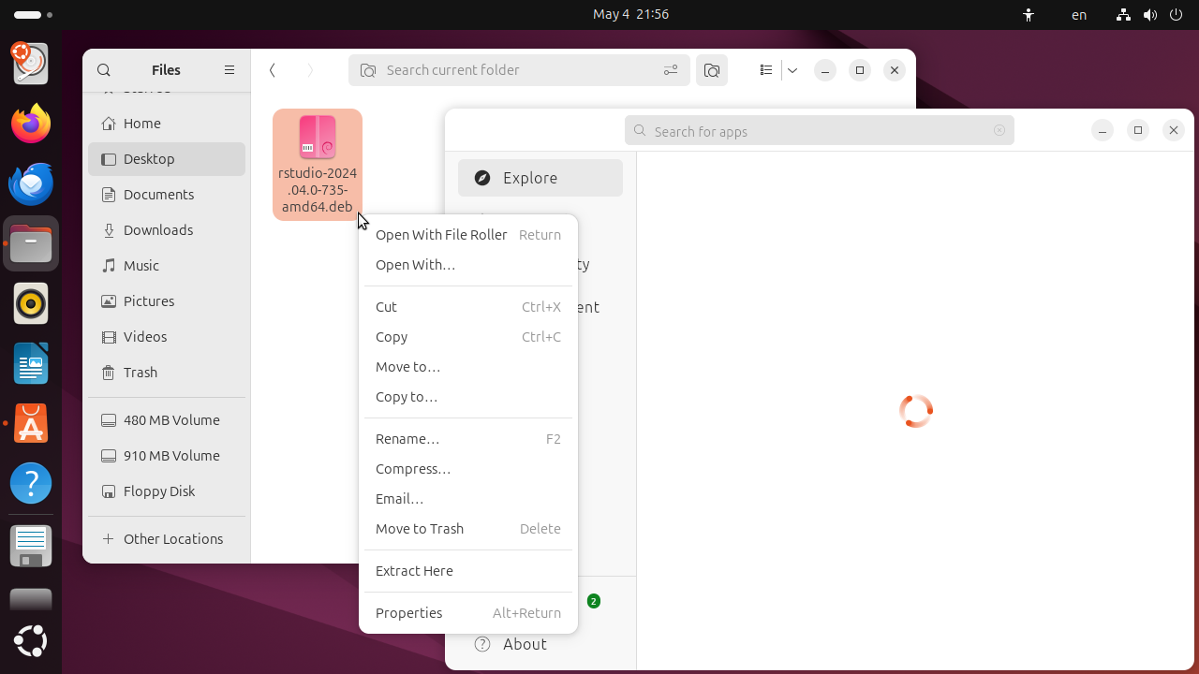Open About in the App Center sidebar

tap(540, 644)
